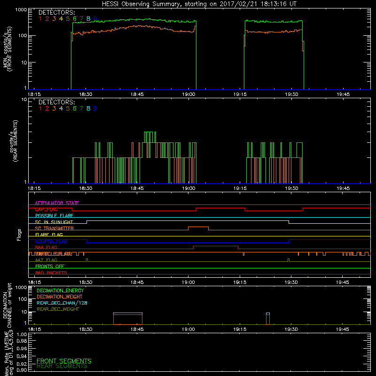Click green detector 6 in rear segments legend
The width and height of the screenshot is (376, 376).
(75, 109)
